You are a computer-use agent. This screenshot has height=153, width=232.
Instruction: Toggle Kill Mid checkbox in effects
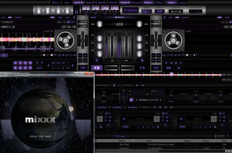click(208, 98)
